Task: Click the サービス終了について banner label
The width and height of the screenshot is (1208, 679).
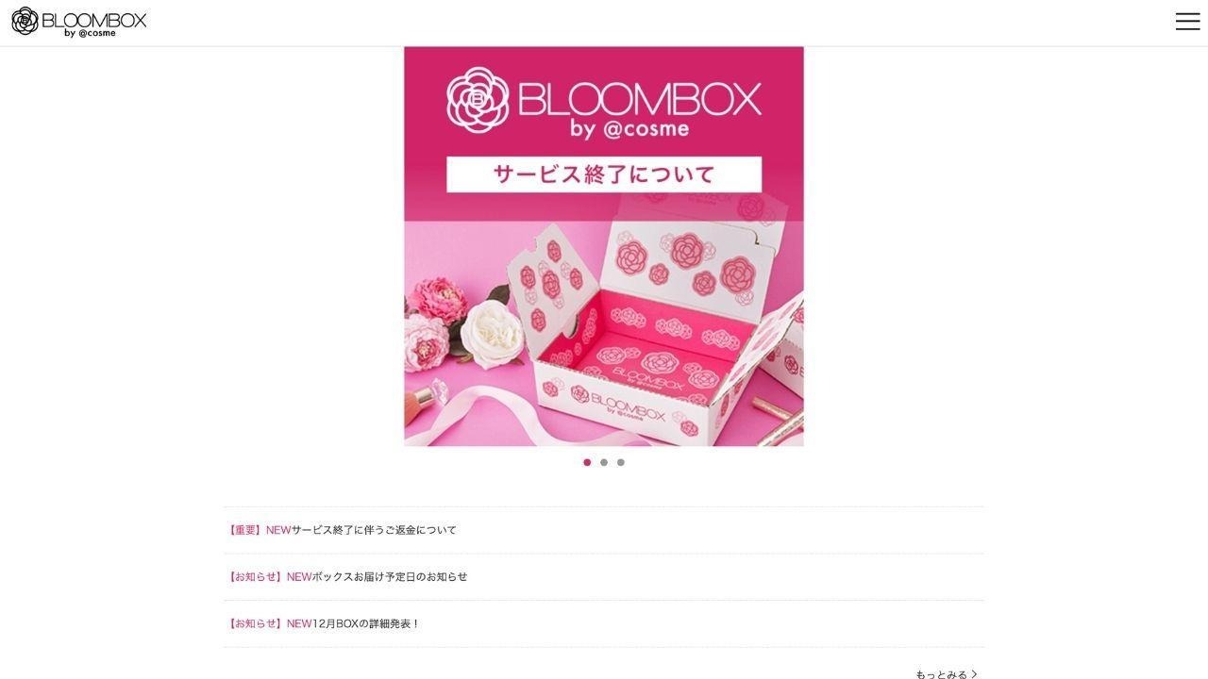Action: tap(604, 174)
